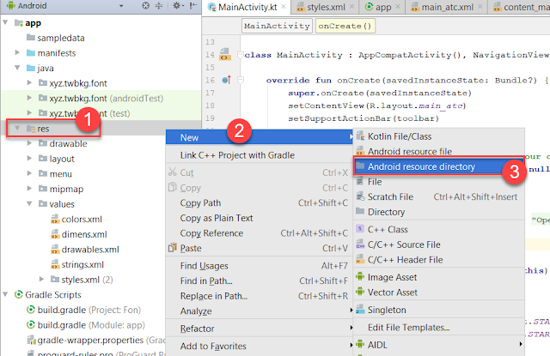Open build.gradle (Module: app)
This screenshot has height=356, width=550.
pos(91,325)
